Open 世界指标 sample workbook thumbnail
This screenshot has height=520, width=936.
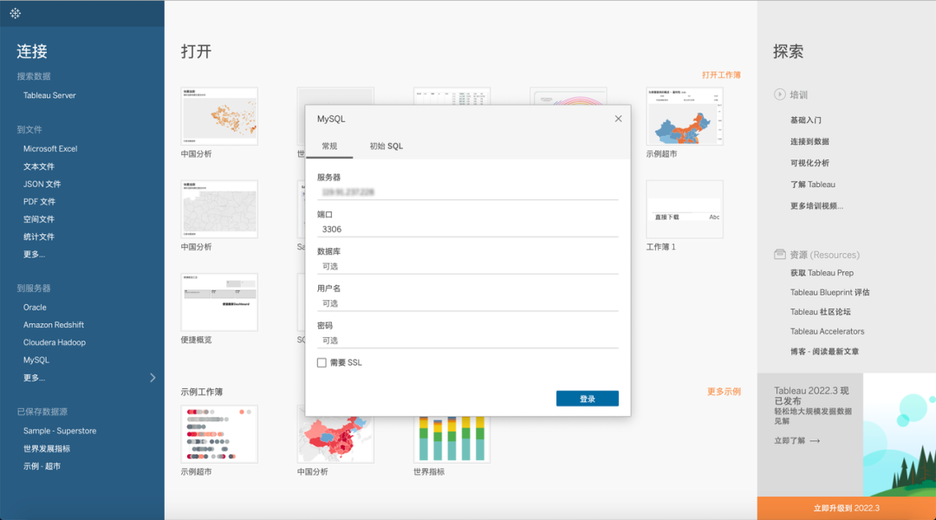click(x=452, y=439)
